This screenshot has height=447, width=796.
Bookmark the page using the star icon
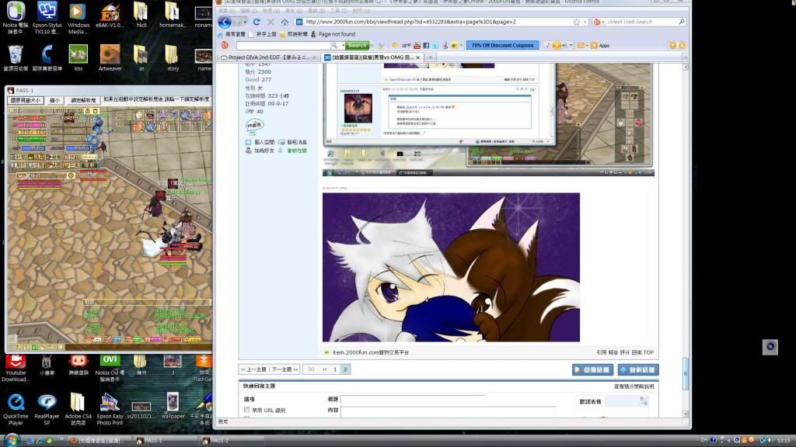[x=576, y=22]
